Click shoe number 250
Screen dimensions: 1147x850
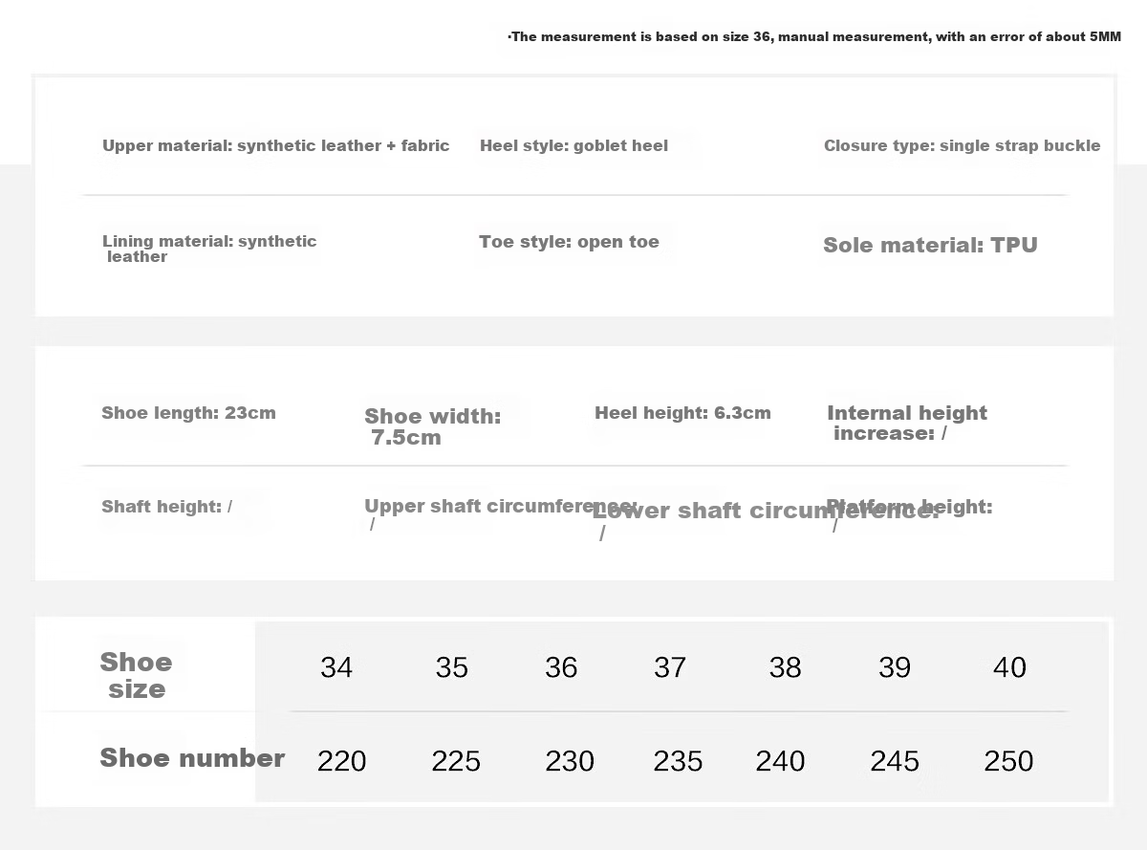[1008, 761]
